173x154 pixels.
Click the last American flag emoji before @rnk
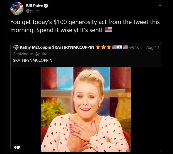pos(125,47)
